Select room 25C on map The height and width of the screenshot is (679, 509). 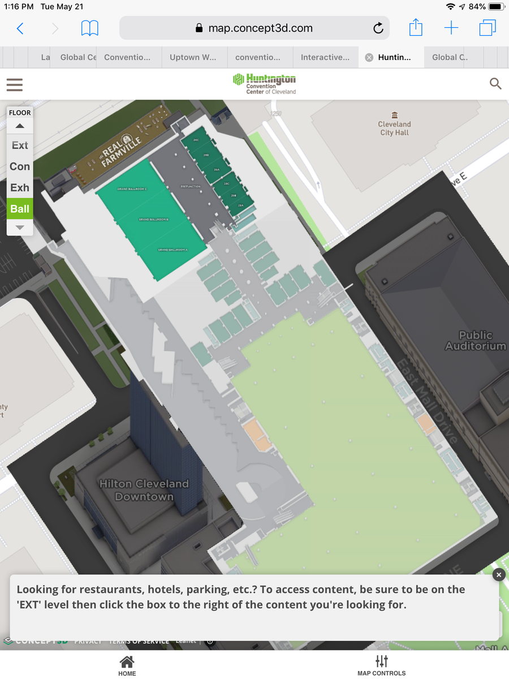point(226,184)
